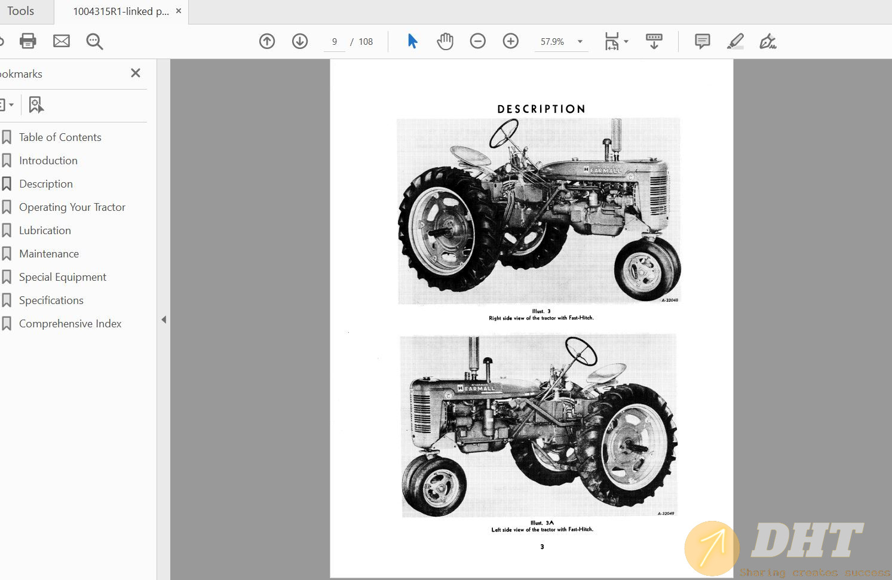892x580 pixels.
Task: Expand the page display options arrow
Action: 626,41
